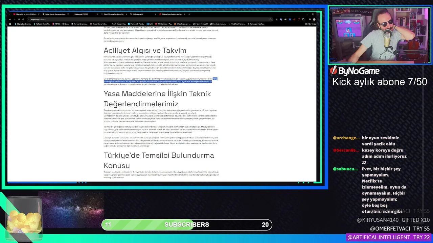Screen dimensions: 433x243
Task: Open the The Official Home bookmark
Action: pos(237,24)
